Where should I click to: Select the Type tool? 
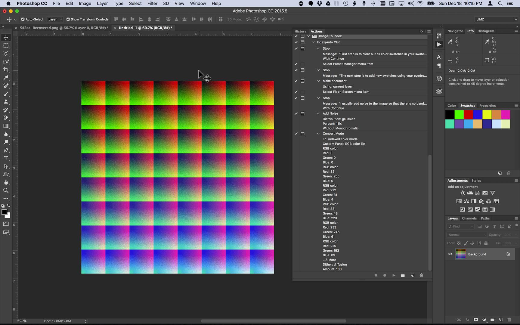click(x=6, y=158)
